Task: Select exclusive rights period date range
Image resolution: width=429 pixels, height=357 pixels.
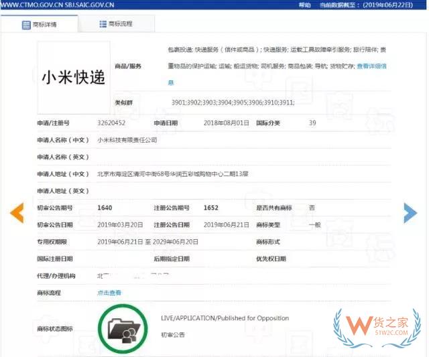Action: (x=147, y=242)
